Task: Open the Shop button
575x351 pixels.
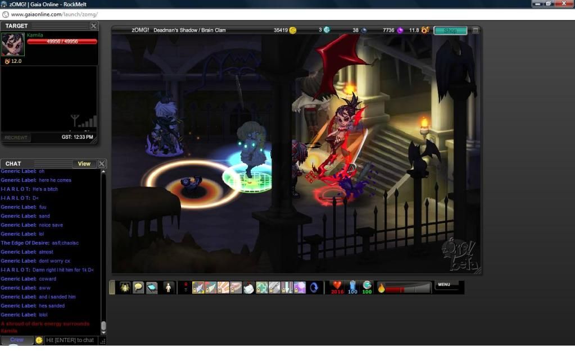Action: (x=450, y=30)
